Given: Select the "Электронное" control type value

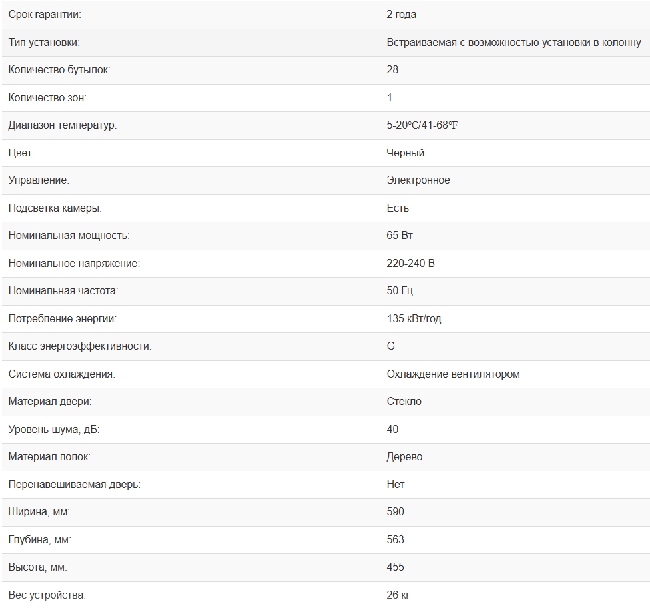Looking at the screenshot, I should (418, 180).
